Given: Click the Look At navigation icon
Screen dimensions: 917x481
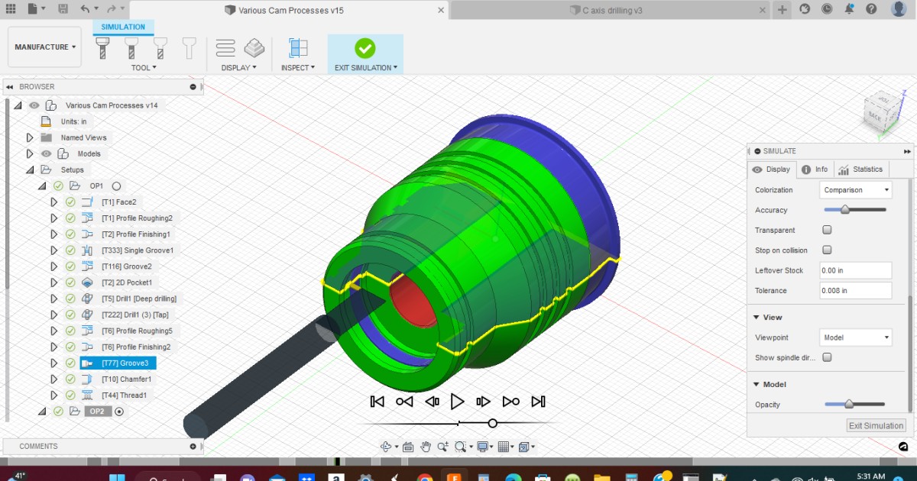Looking at the screenshot, I should coord(409,446).
